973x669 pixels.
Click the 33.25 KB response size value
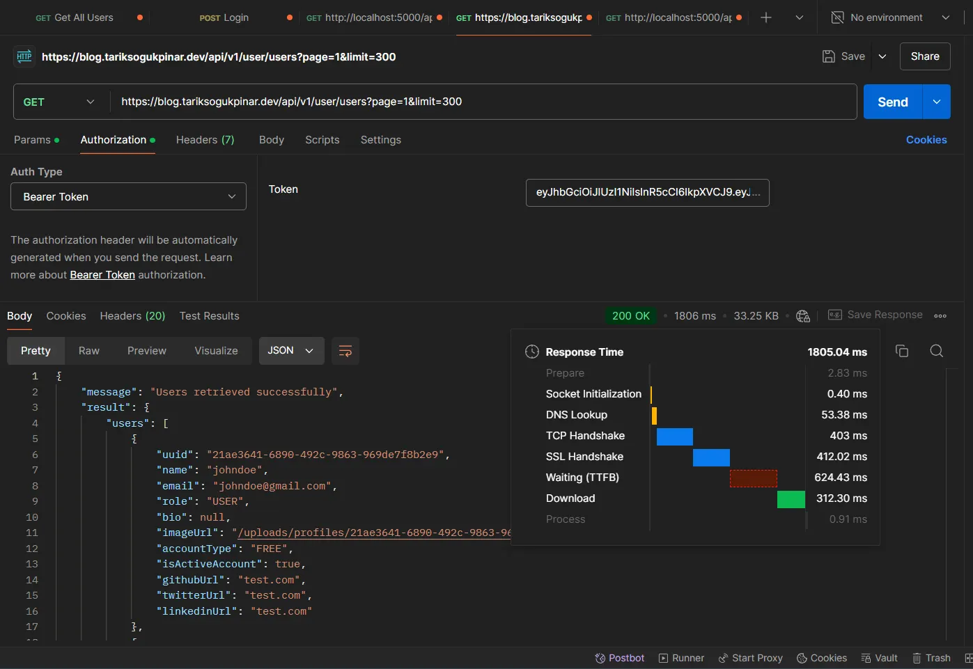[756, 316]
